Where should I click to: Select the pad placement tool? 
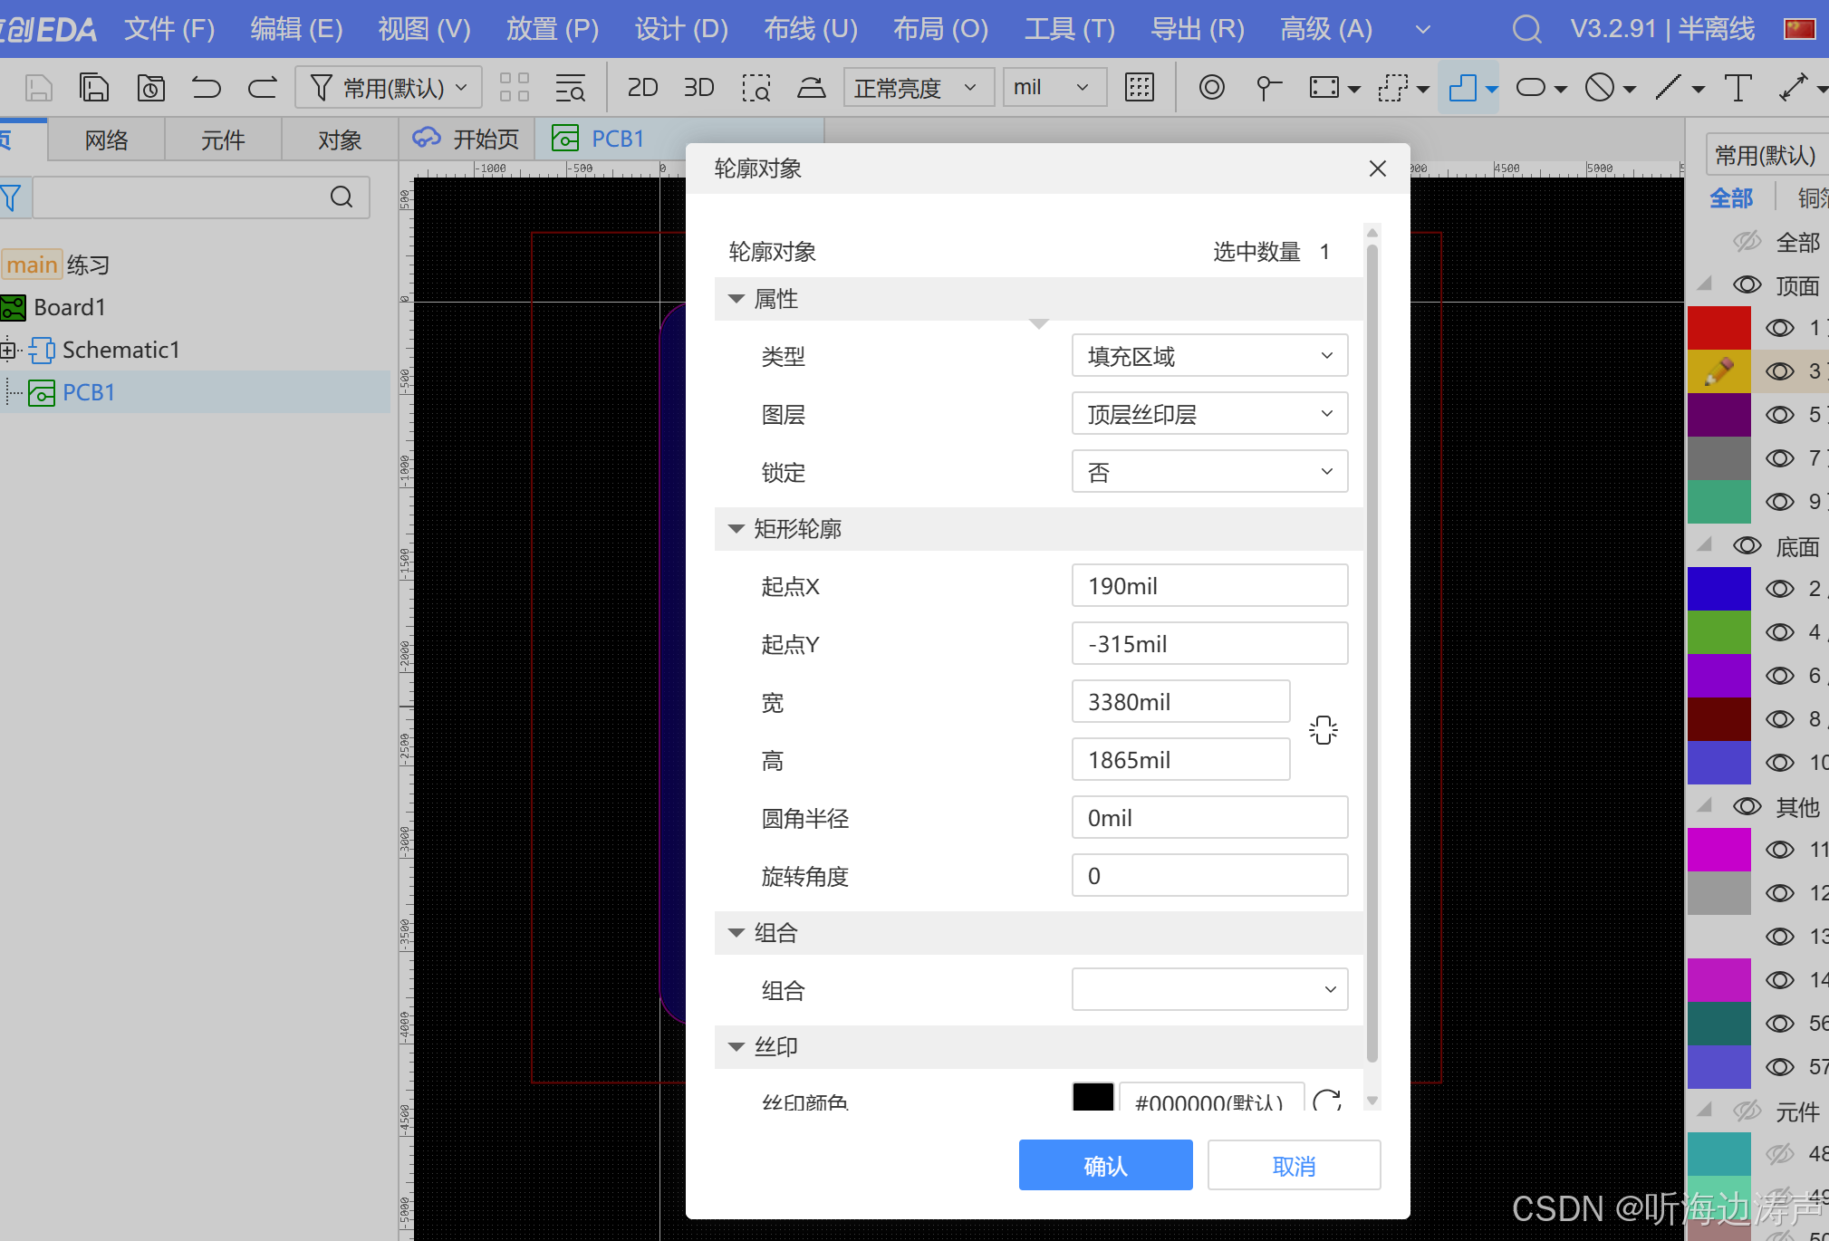coord(1267,88)
